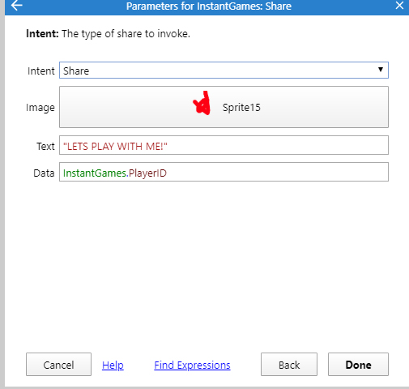The height and width of the screenshot is (389, 409).
Task: Open the Help link
Action: (x=113, y=365)
